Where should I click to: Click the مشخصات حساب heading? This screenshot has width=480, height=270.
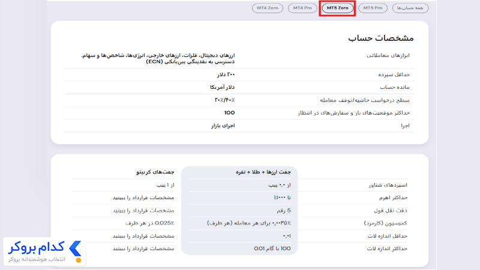click(x=381, y=38)
